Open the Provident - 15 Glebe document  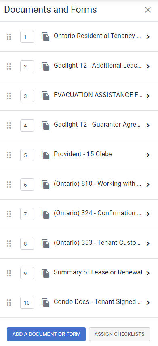pyautogui.click(x=83, y=154)
